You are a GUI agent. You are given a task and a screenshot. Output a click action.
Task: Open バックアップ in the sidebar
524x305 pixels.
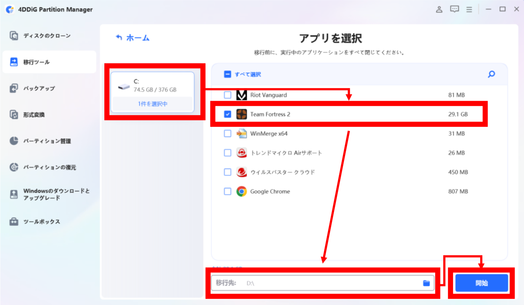[x=49, y=88]
